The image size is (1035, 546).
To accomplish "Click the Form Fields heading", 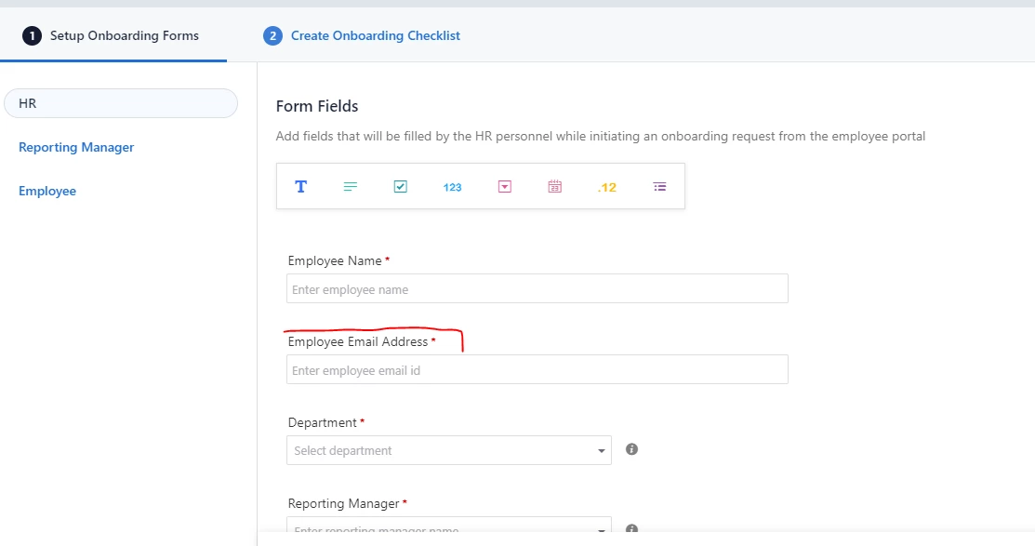I will (317, 106).
